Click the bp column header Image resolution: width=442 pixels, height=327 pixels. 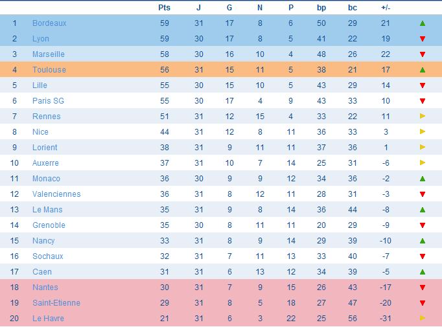pos(321,8)
